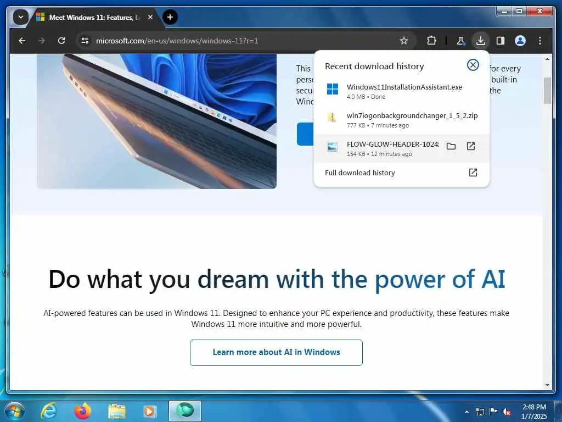The height and width of the screenshot is (422, 562).
Task: Open the Extensions puzzle icon
Action: 431,41
